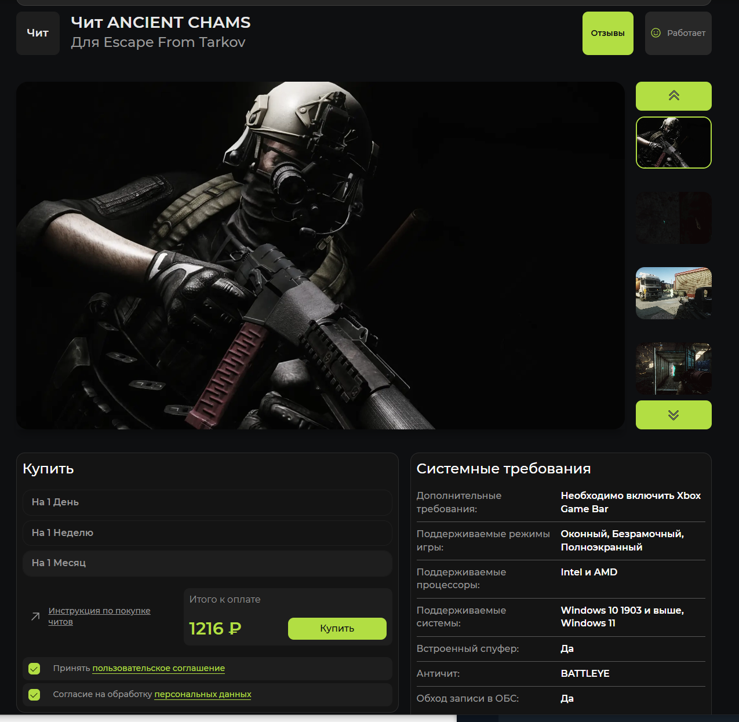Click the Системные требования heading
This screenshot has height=722, width=739.
coord(504,469)
